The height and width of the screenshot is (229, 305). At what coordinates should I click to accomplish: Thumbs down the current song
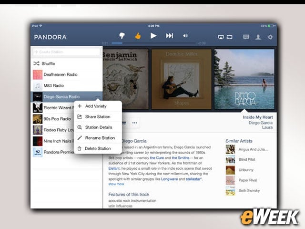[x=122, y=36]
